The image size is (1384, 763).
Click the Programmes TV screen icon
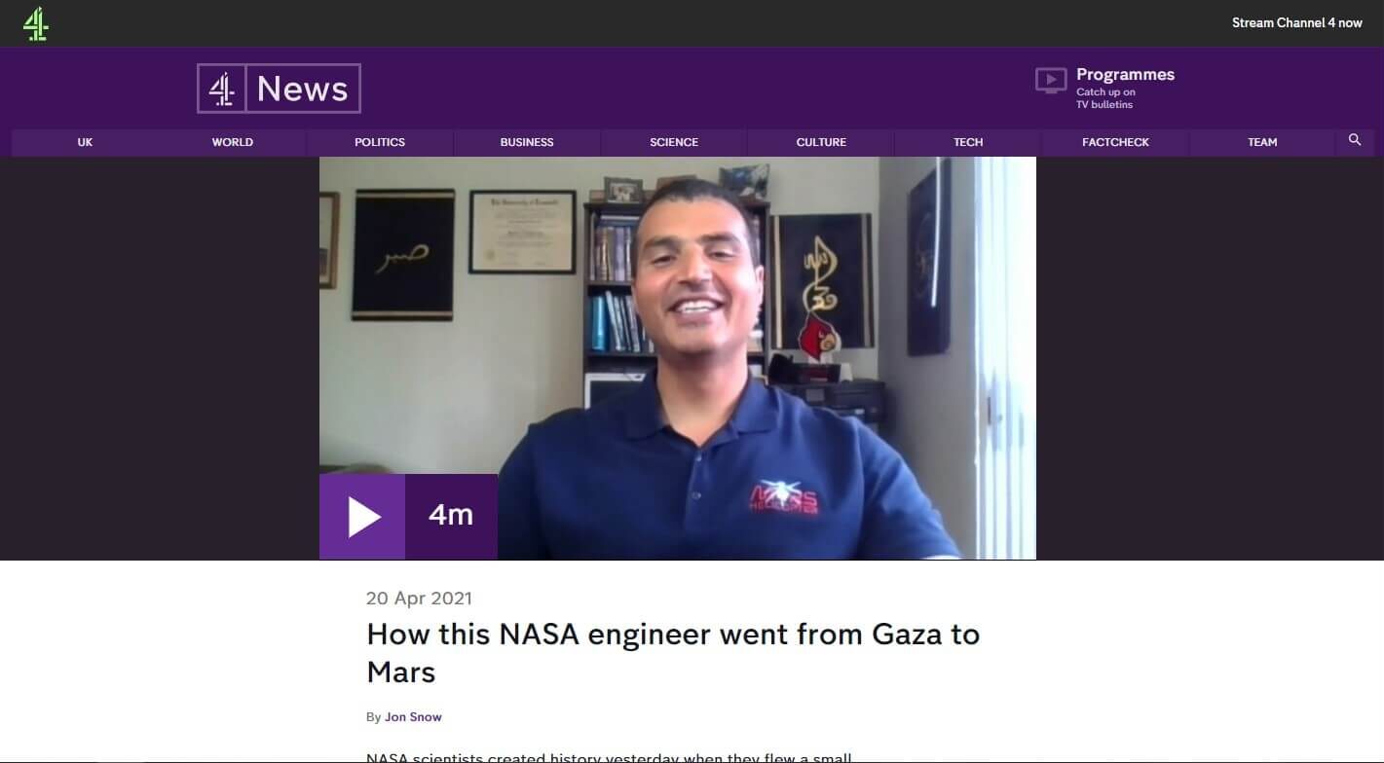tap(1051, 81)
